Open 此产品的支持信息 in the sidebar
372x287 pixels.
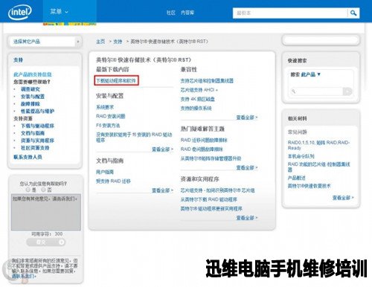pos(33,74)
